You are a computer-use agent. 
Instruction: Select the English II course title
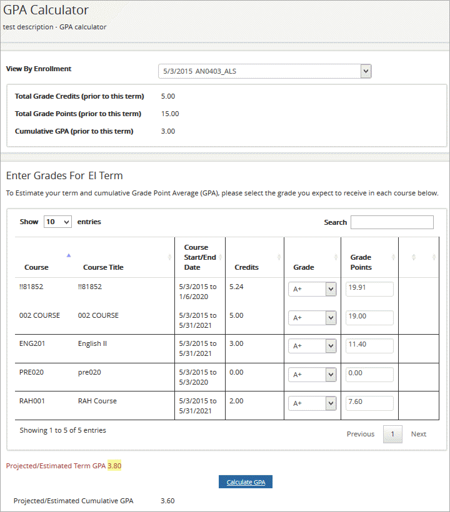click(92, 343)
